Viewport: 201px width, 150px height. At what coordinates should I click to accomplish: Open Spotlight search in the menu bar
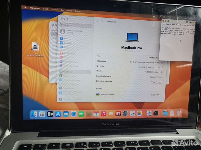click(x=174, y=18)
